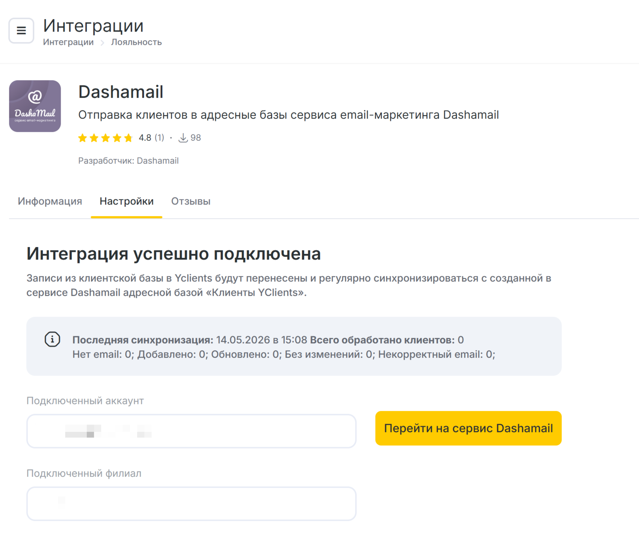Click the Разработчик: Dashamail text

[128, 161]
